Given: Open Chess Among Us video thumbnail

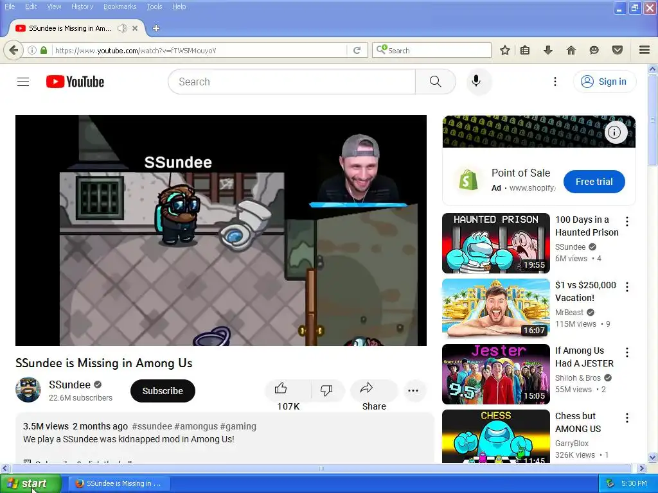Looking at the screenshot, I should pos(496,436).
